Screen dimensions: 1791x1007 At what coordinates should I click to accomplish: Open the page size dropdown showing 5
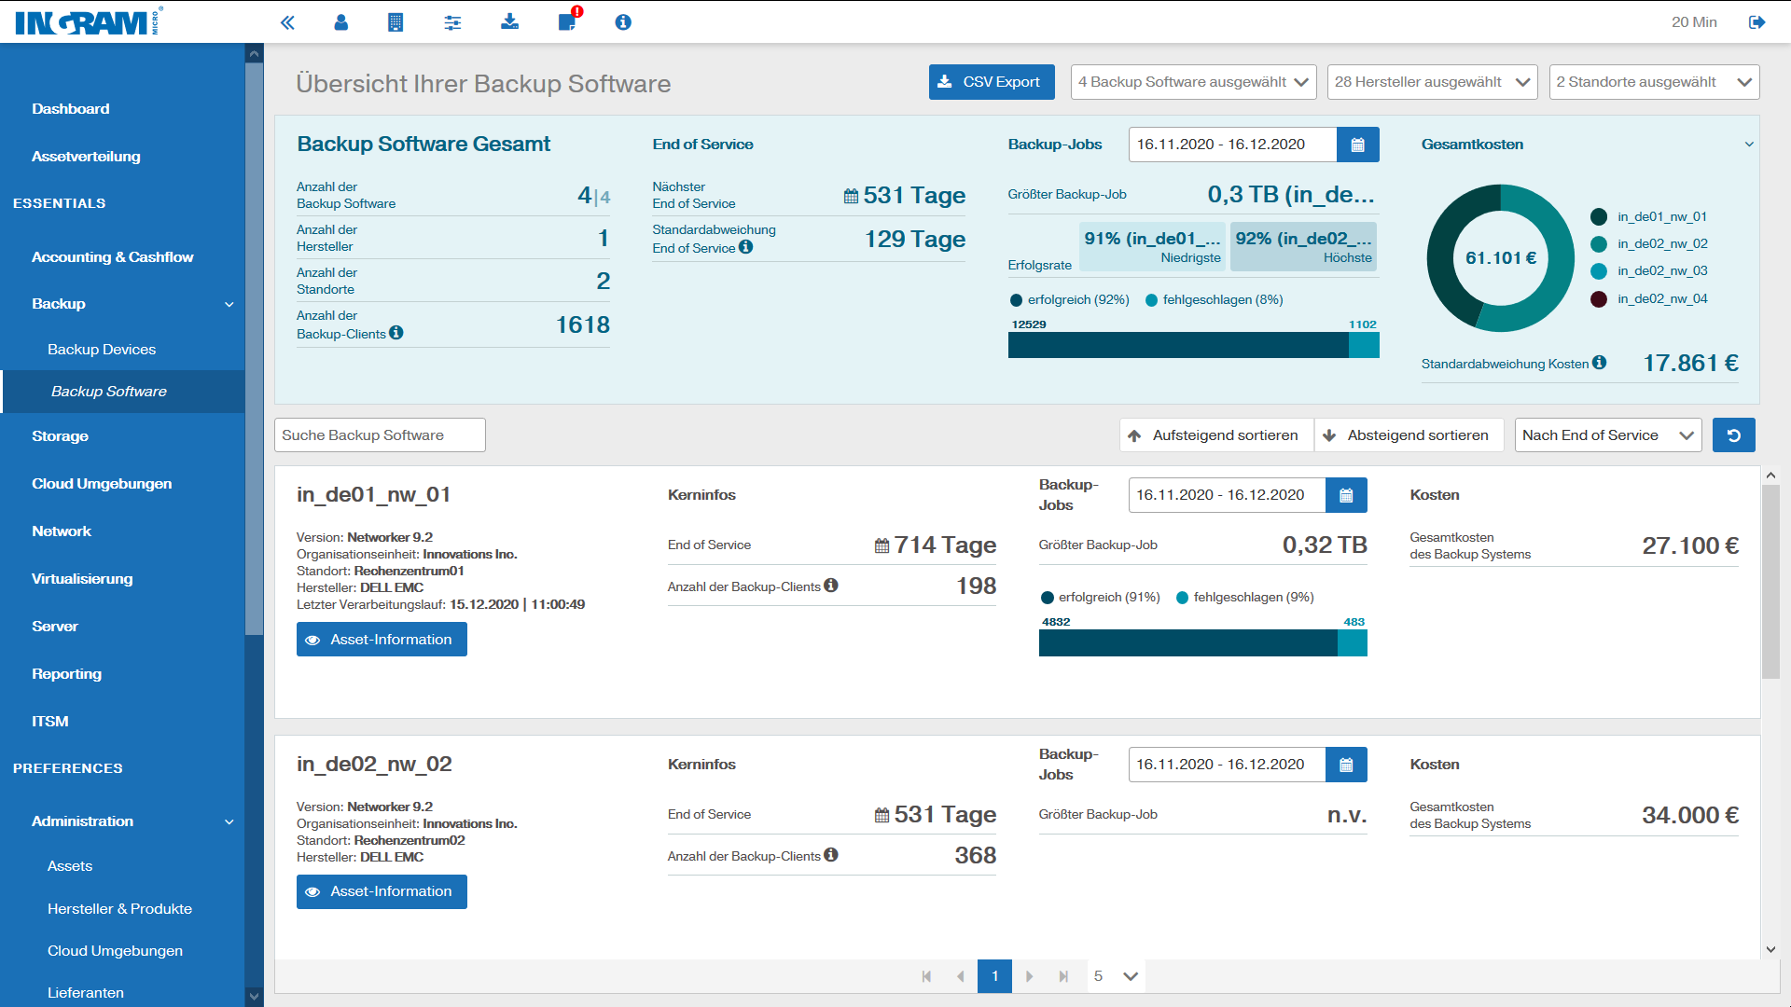tap(1118, 976)
